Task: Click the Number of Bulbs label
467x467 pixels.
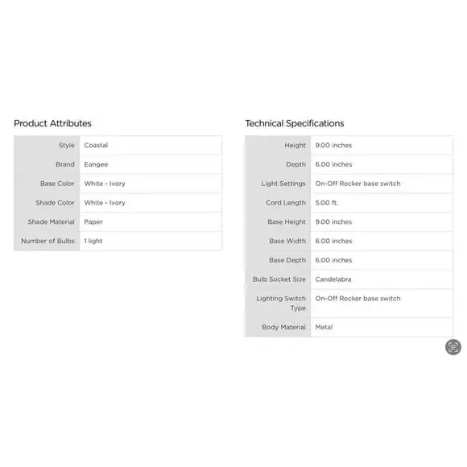Action: (x=48, y=241)
